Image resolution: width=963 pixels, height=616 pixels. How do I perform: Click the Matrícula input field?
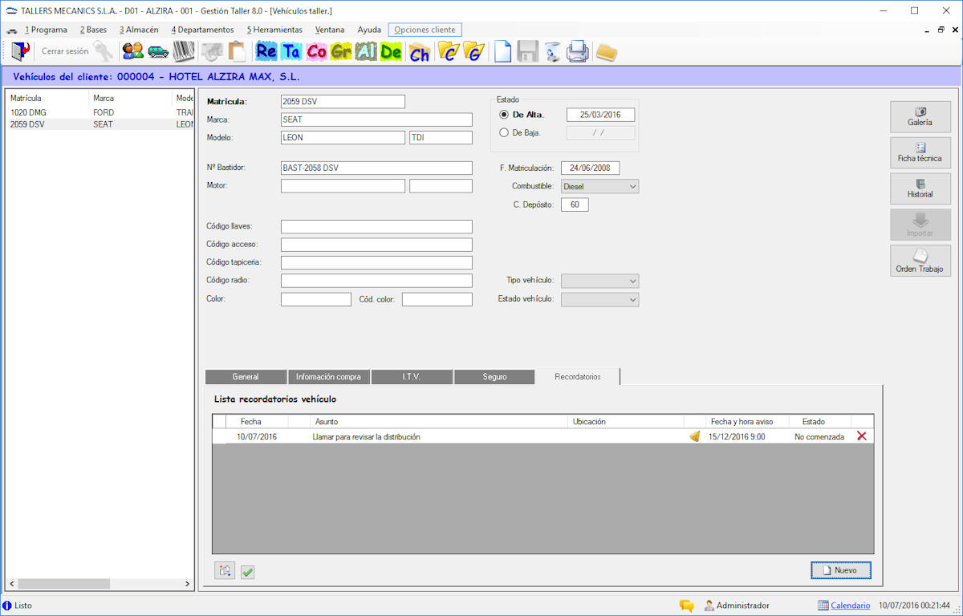(343, 102)
